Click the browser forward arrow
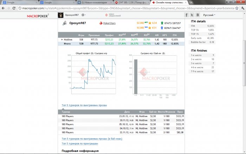Screen dimensions: 246x154 pyautogui.click(x=8, y=8)
